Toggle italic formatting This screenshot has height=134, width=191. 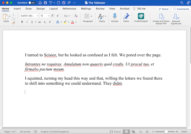27,22
